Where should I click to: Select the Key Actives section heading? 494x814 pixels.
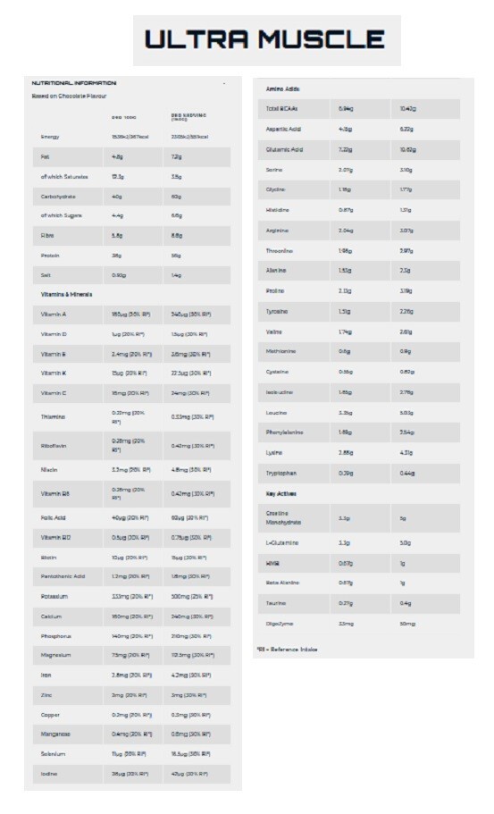point(281,494)
